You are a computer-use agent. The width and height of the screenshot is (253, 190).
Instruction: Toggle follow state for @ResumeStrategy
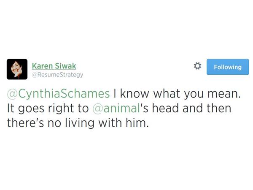point(228,67)
